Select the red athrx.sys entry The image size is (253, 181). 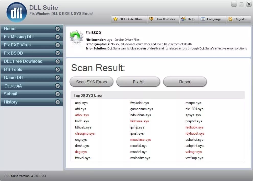click(82, 115)
